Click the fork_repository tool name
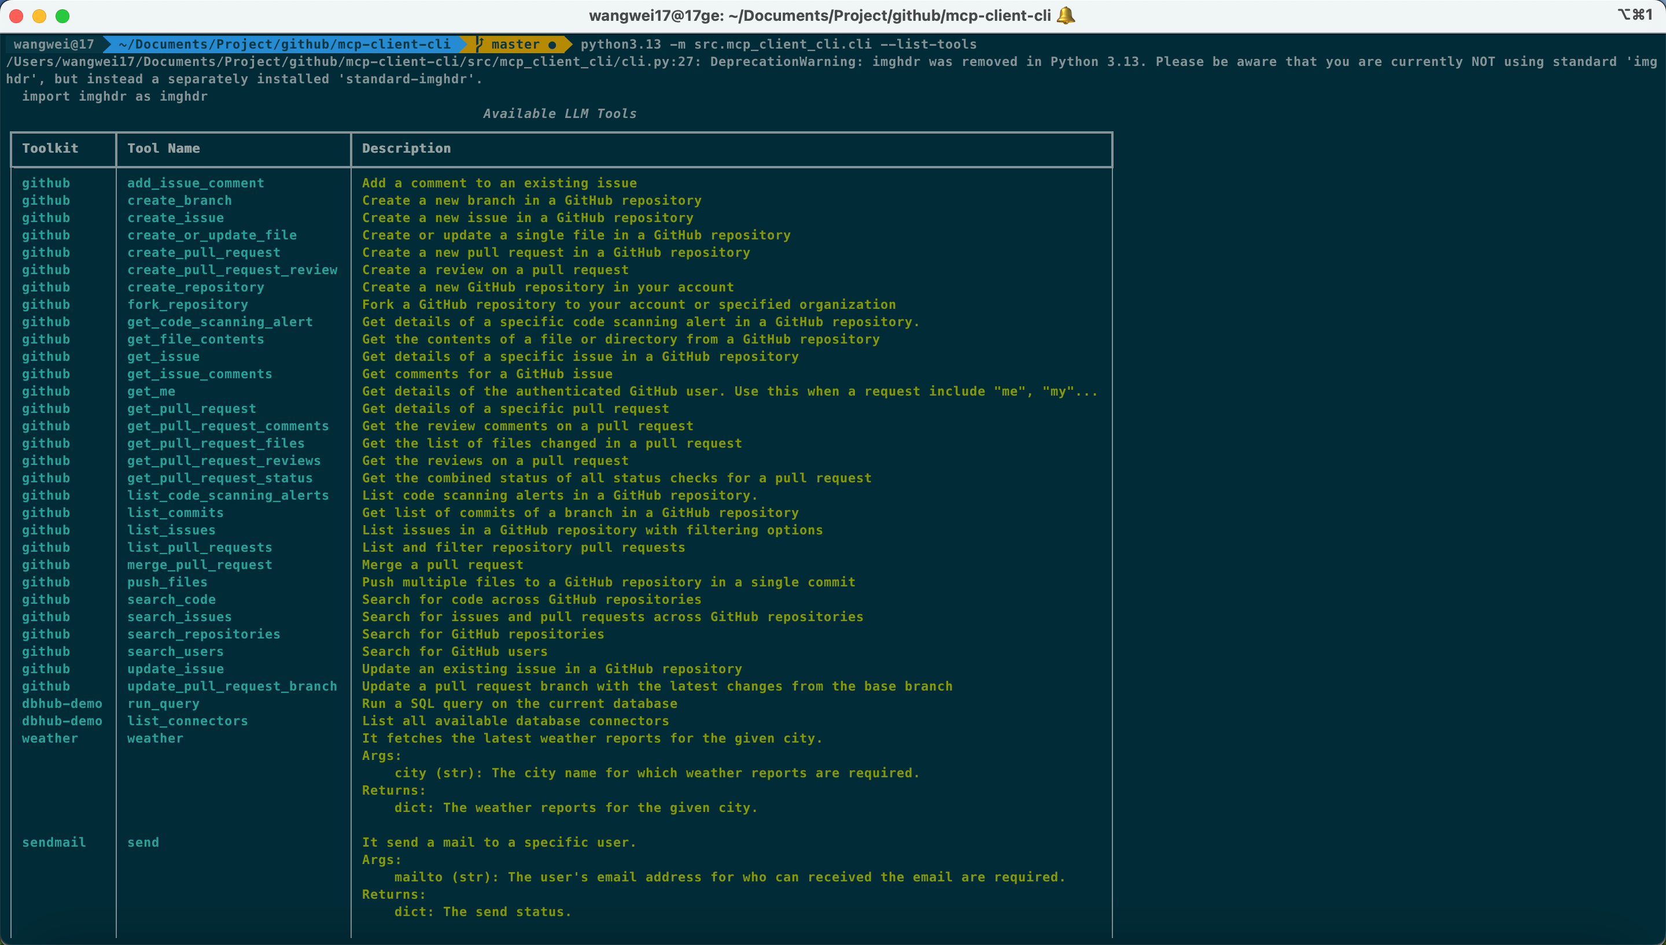The width and height of the screenshot is (1666, 945). coord(187,304)
